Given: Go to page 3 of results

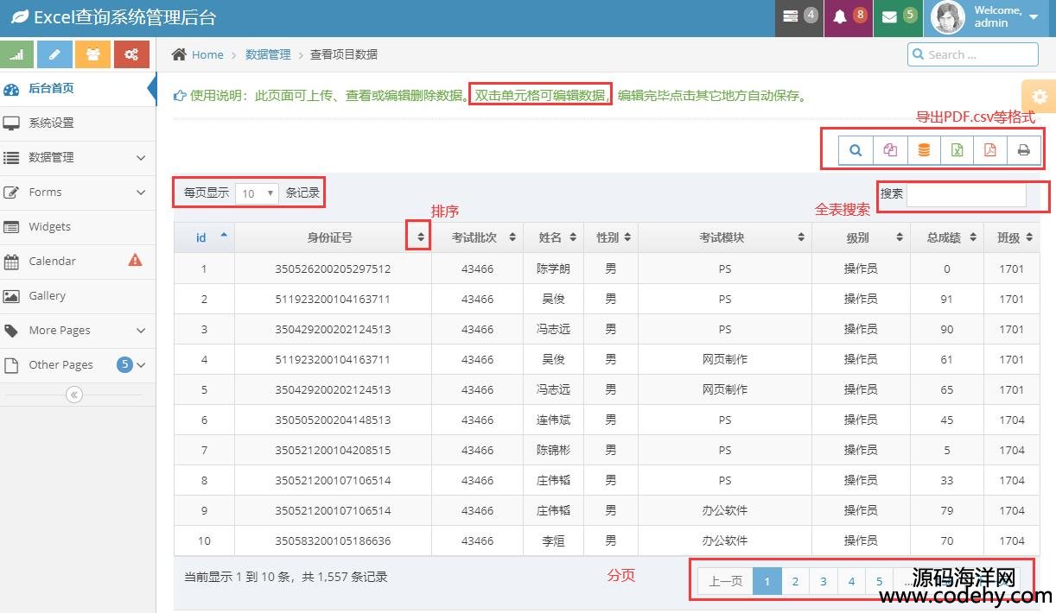Looking at the screenshot, I should (x=823, y=581).
